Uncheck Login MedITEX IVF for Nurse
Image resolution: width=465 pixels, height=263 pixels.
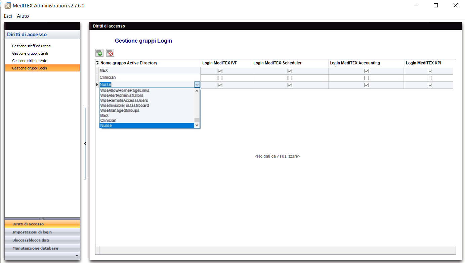[x=220, y=85]
